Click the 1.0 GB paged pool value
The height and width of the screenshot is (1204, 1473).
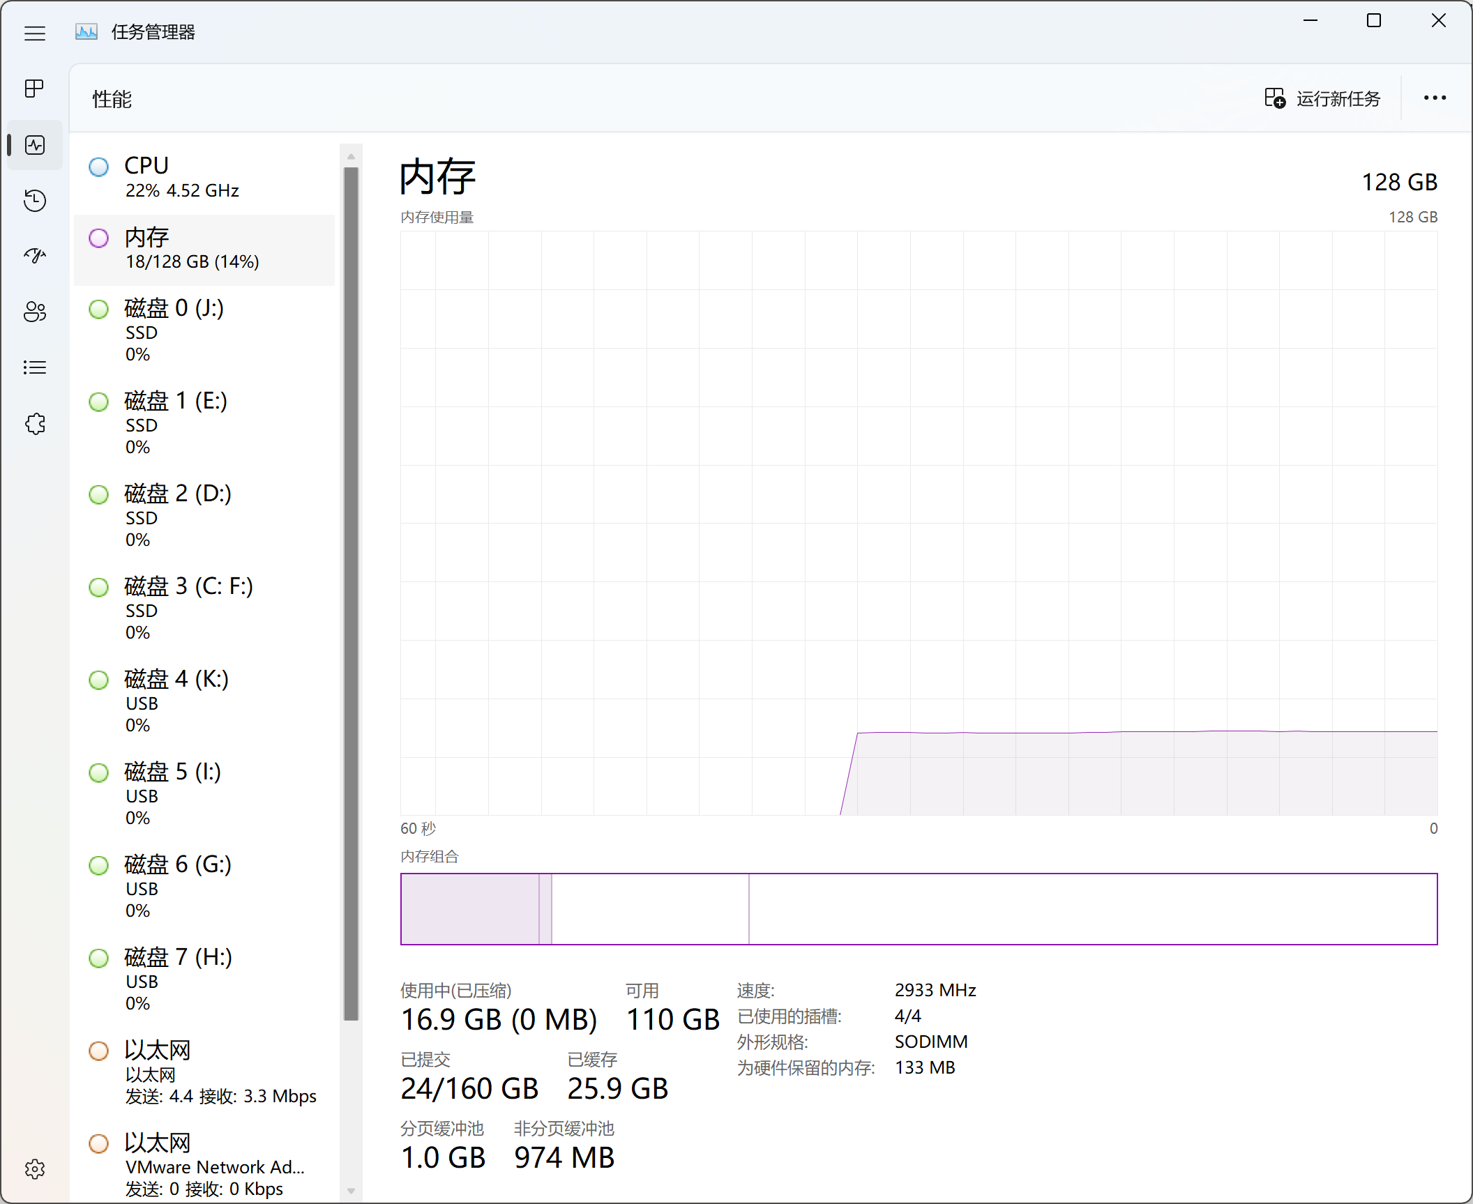[444, 1158]
